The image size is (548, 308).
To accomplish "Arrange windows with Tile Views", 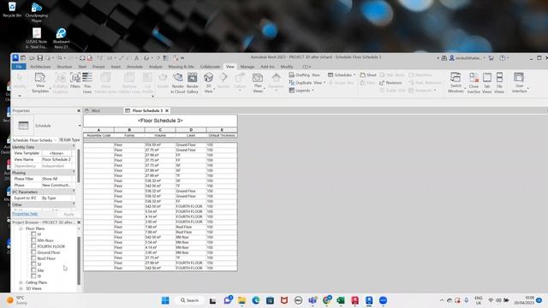I will (499, 83).
